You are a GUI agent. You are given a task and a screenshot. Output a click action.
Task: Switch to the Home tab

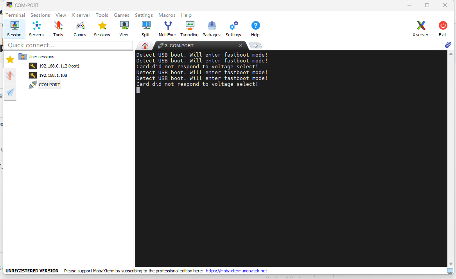(145, 45)
